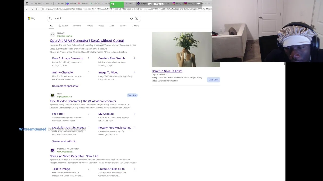This screenshot has height=181, width=323.
Task: Click 'See more at artlist.io'
Action: point(64,141)
